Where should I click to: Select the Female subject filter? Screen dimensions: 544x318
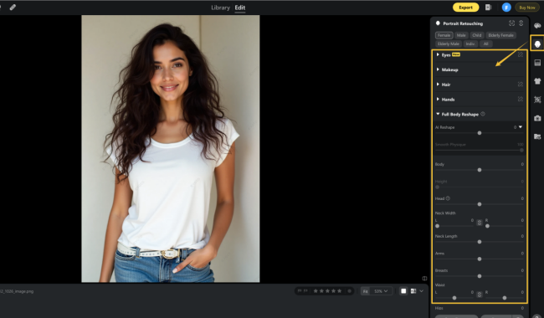click(x=444, y=35)
